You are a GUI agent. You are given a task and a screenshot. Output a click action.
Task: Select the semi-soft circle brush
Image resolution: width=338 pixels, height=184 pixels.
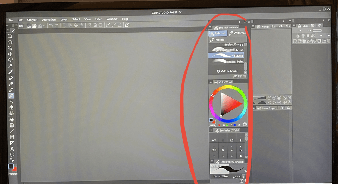(x=226, y=50)
